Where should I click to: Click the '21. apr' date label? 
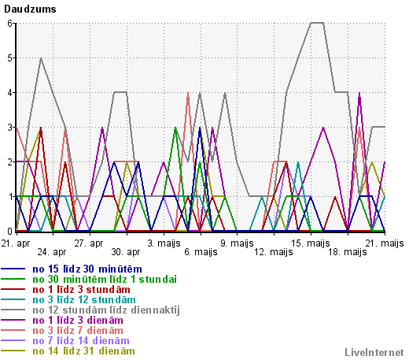click(16, 243)
